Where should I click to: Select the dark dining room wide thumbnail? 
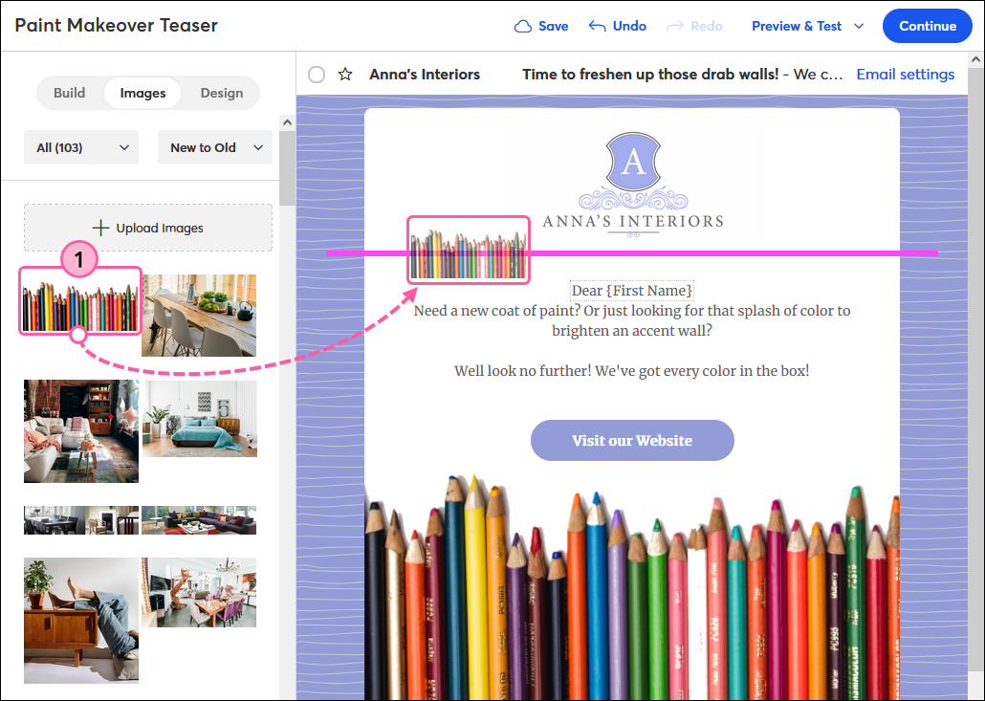coord(81,520)
